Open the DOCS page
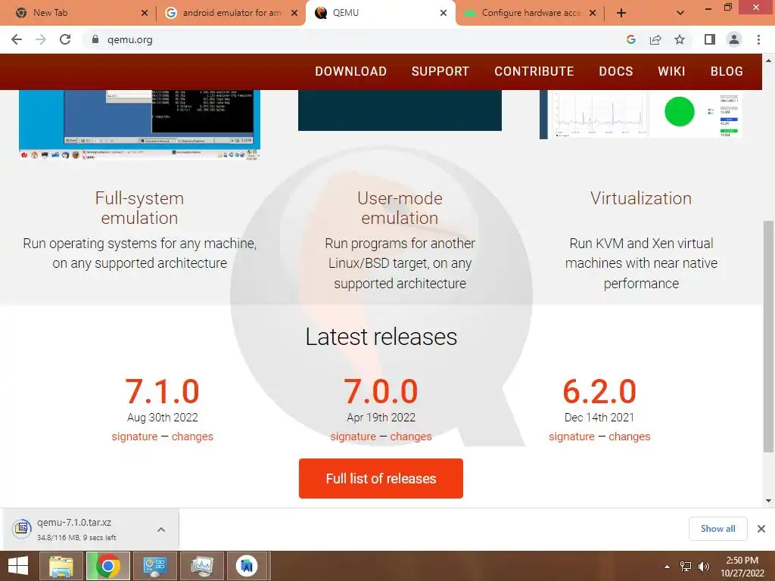Screen dimensions: 775x581 pos(616,71)
